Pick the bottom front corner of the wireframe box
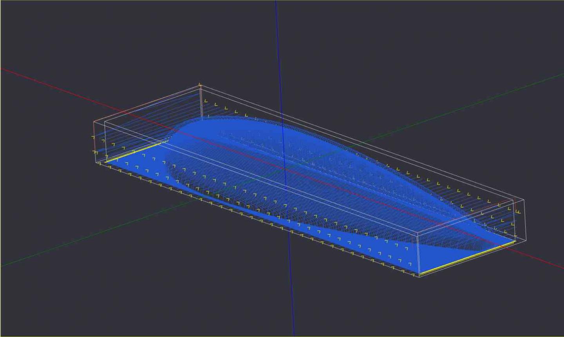 click(419, 276)
